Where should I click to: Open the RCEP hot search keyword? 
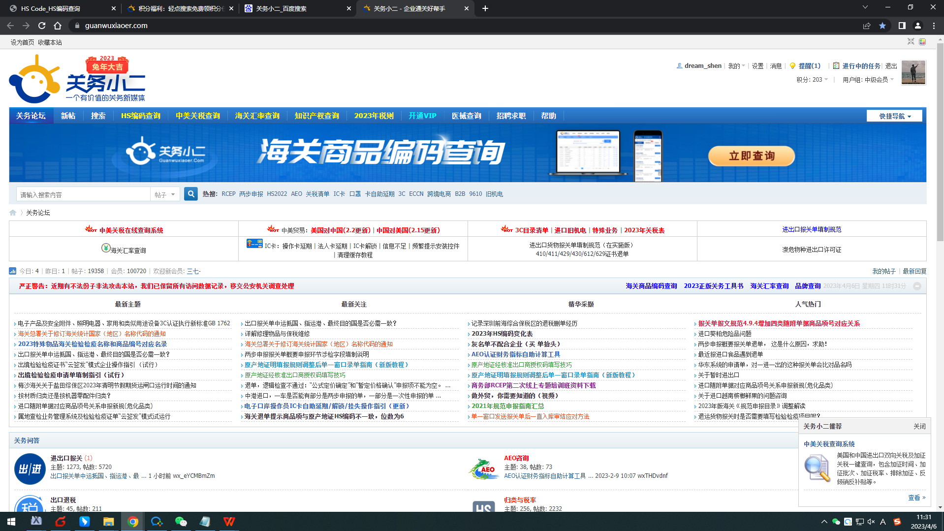click(228, 194)
